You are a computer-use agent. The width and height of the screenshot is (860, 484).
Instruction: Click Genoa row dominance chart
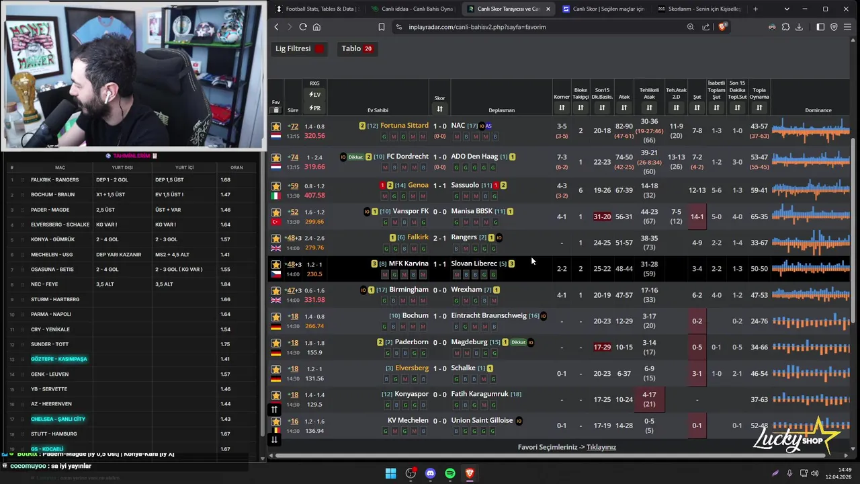point(811,190)
